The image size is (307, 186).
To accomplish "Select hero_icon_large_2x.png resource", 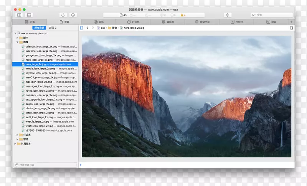I will [45, 60].
